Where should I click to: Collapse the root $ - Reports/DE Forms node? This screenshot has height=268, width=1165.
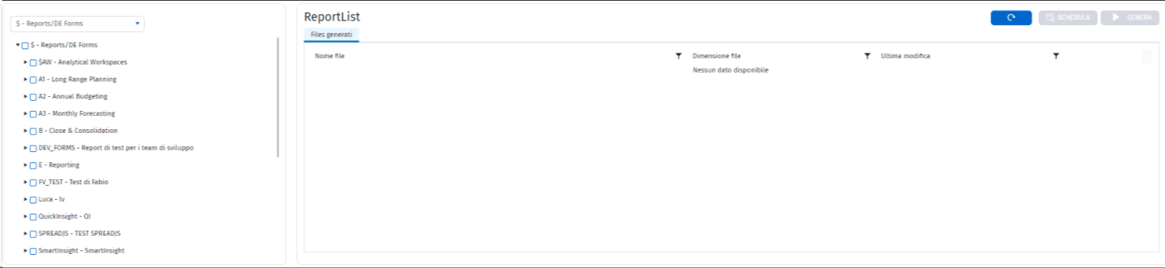18,45
